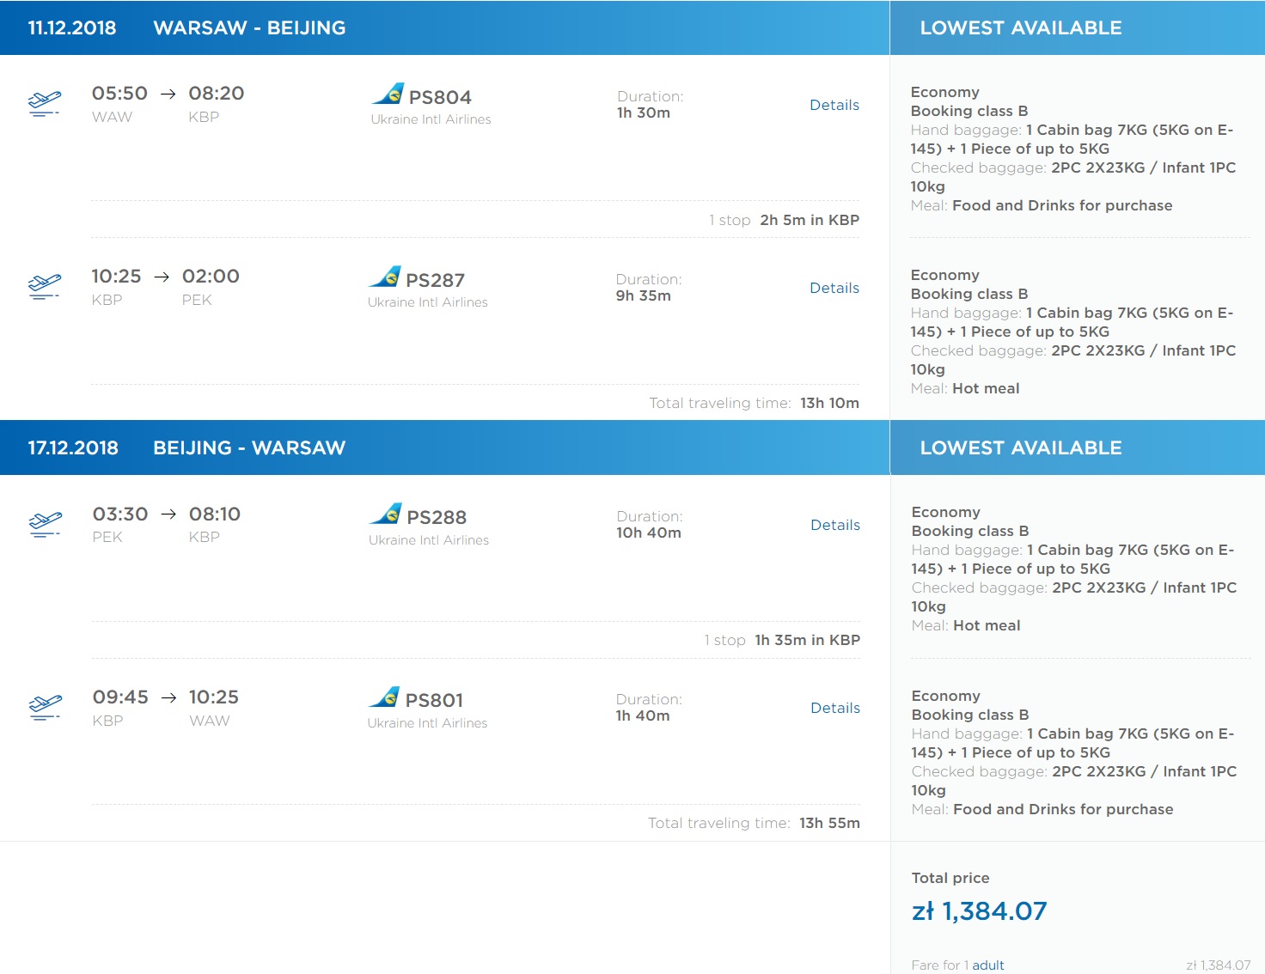Click the total price zł 1,384.07

click(979, 911)
